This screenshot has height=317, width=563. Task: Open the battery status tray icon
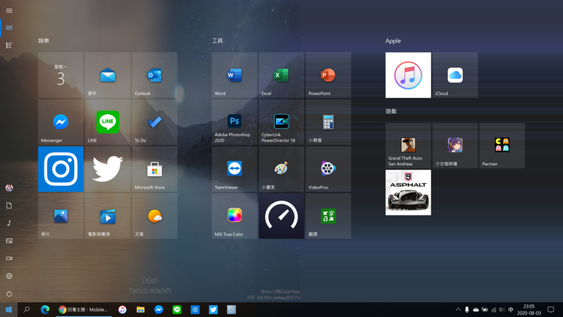point(485,309)
